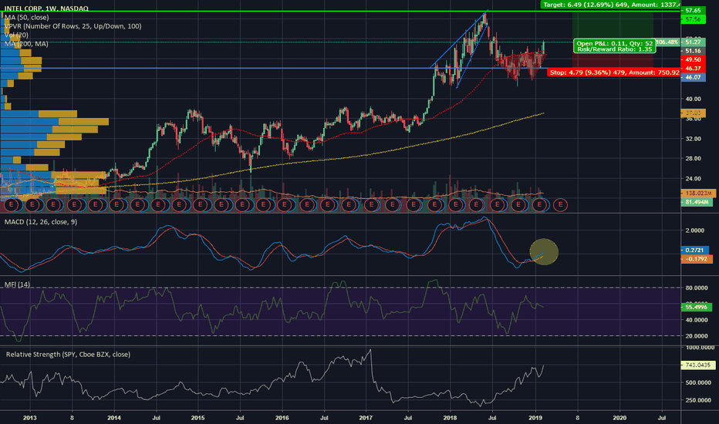The height and width of the screenshot is (424, 719).
Task: Select the blue horizontal support line at 46.07
Action: [x=339, y=69]
